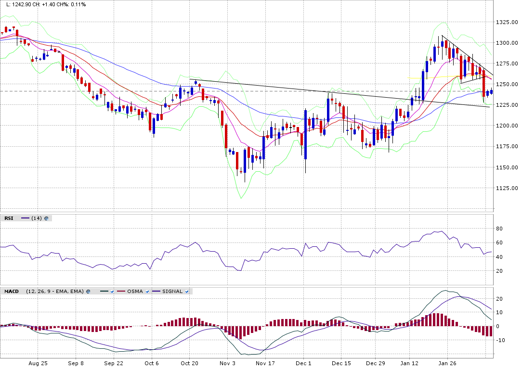Click the OSMA red color swatch

120,292
